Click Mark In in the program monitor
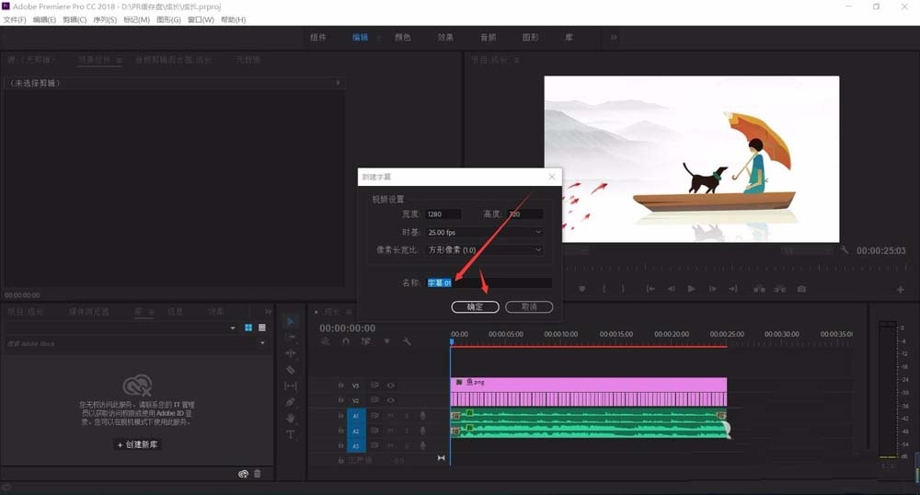 pyautogui.click(x=604, y=289)
